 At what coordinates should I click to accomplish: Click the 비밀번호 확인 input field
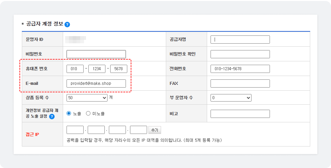tap(240, 54)
